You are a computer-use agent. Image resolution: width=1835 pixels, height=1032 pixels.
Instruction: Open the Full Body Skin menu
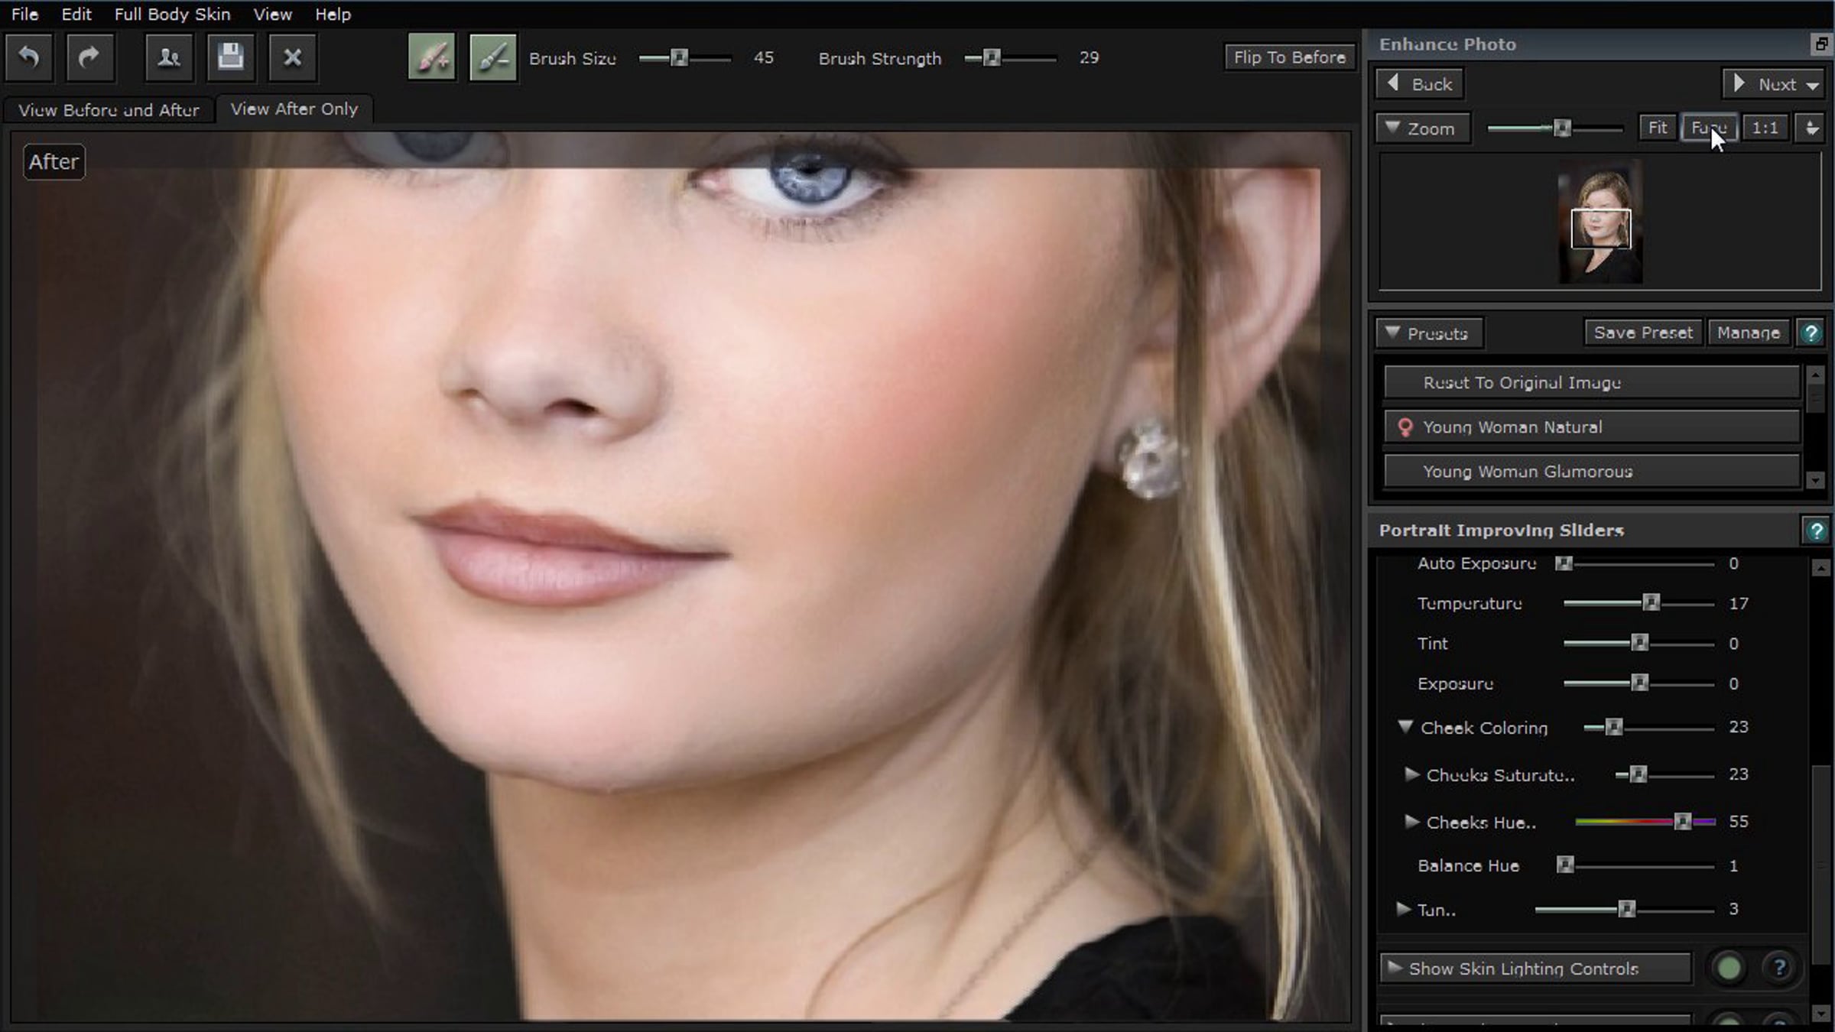point(172,14)
